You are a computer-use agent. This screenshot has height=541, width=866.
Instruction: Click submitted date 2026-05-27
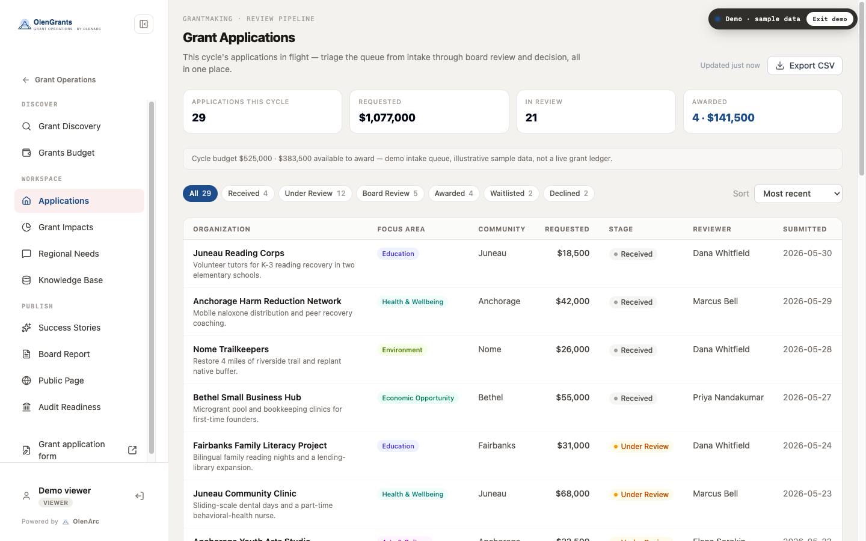click(807, 397)
